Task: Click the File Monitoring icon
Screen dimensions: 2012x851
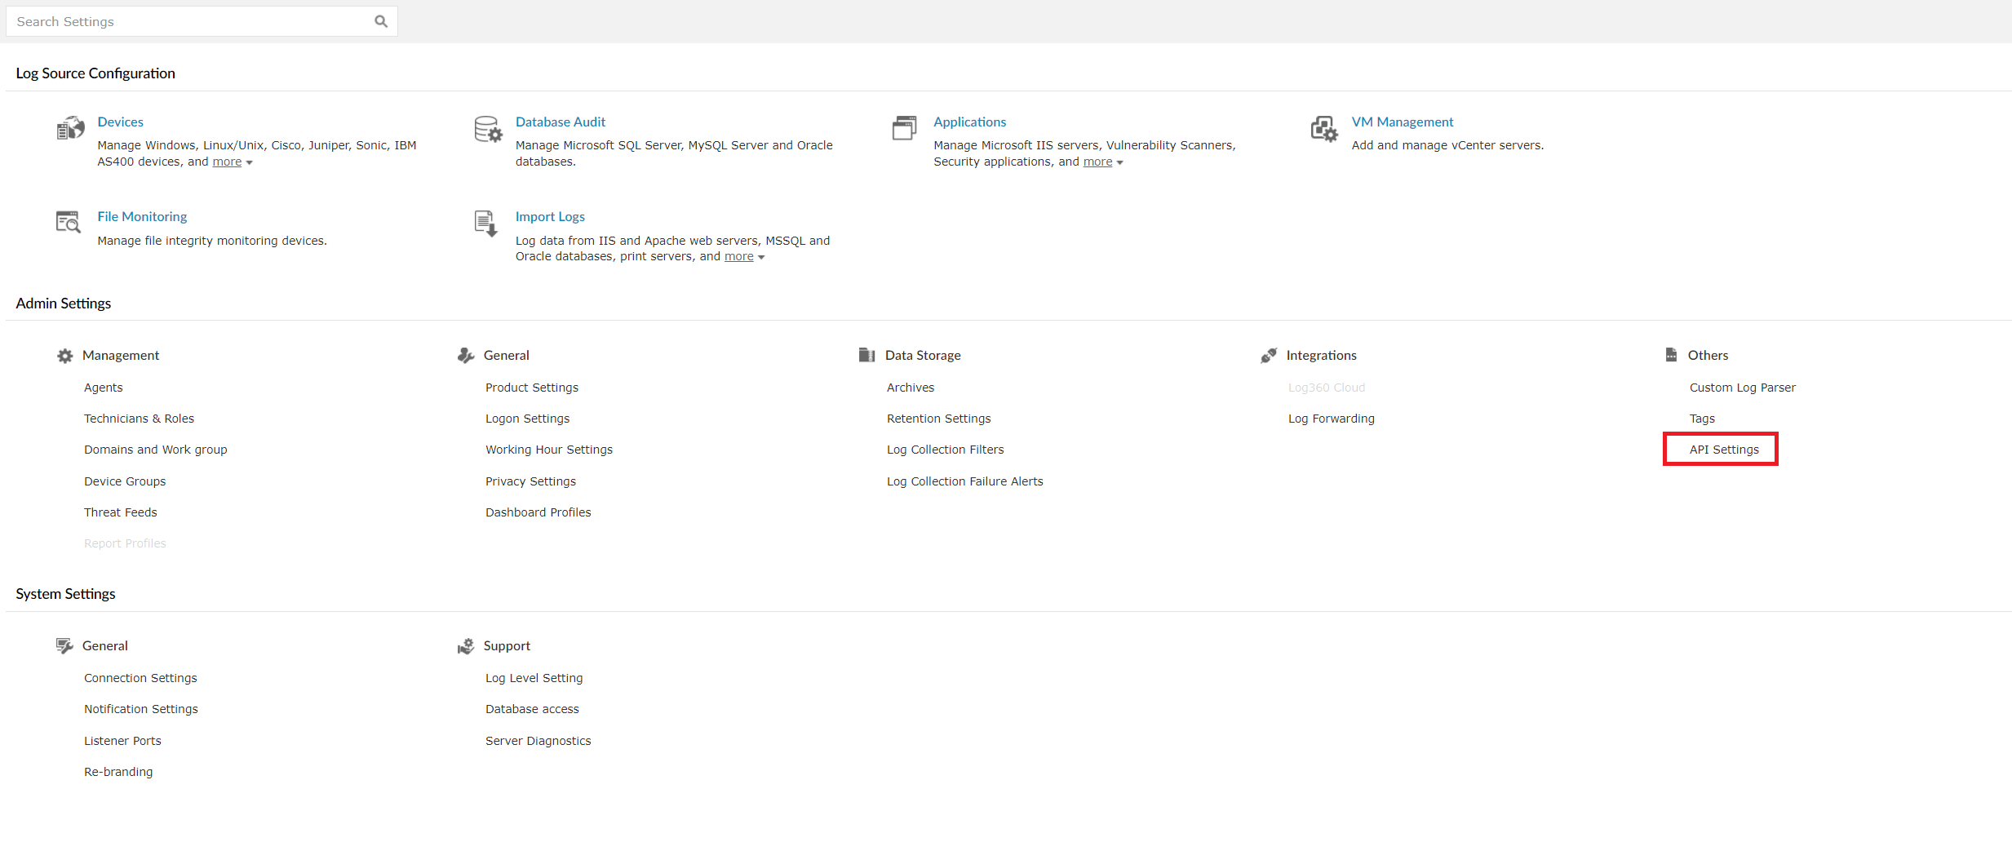Action: coord(69,221)
